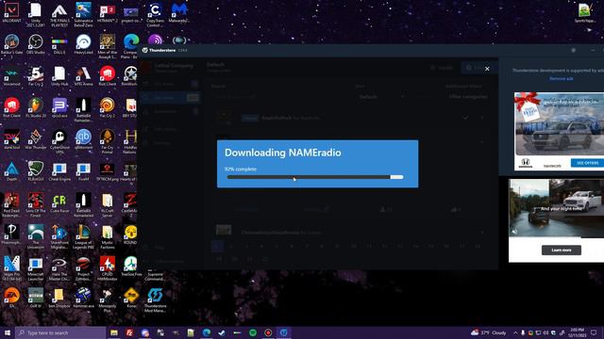The height and width of the screenshot is (339, 604).
Task: Select the Cube Racer desktop icon
Action: tap(59, 203)
